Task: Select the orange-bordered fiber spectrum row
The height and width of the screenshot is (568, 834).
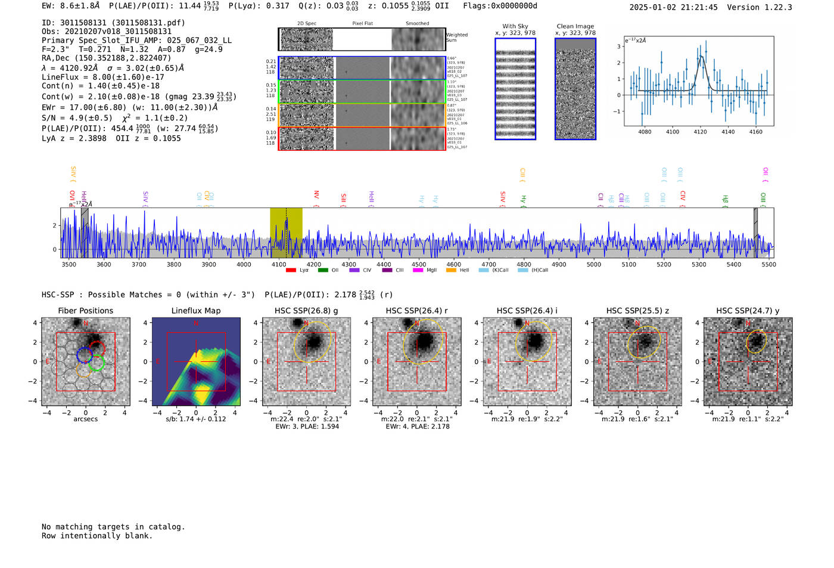Action: (x=362, y=115)
